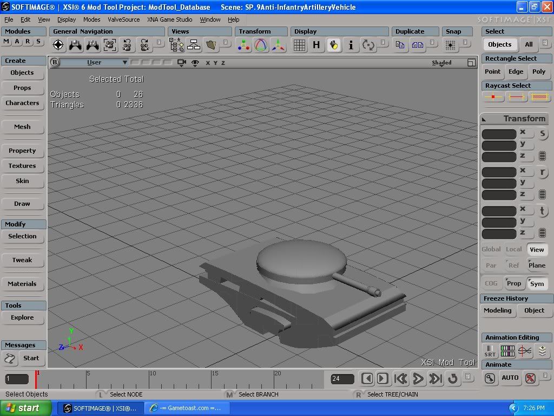Image resolution: width=554 pixels, height=416 pixels.
Task: Enable View transform mode
Action: 537,250
